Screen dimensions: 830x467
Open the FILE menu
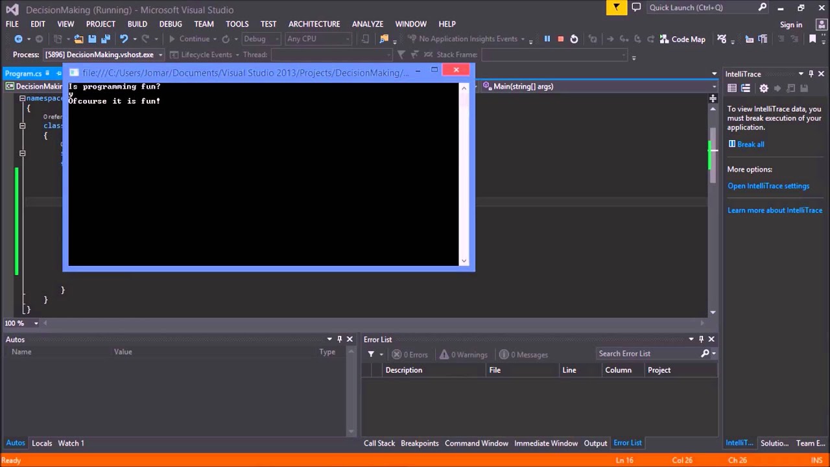pos(12,24)
